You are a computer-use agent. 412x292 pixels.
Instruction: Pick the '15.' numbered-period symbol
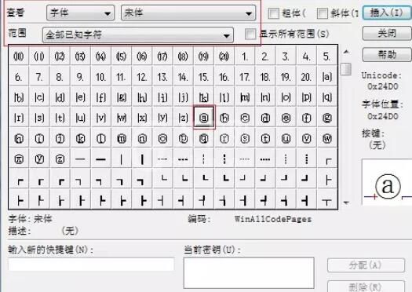[x=203, y=77]
